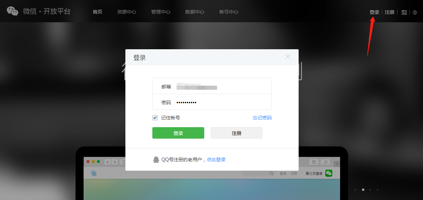Switch to the 资源中心 menu item
Viewport: 423px width, 200px height.
coord(126,11)
